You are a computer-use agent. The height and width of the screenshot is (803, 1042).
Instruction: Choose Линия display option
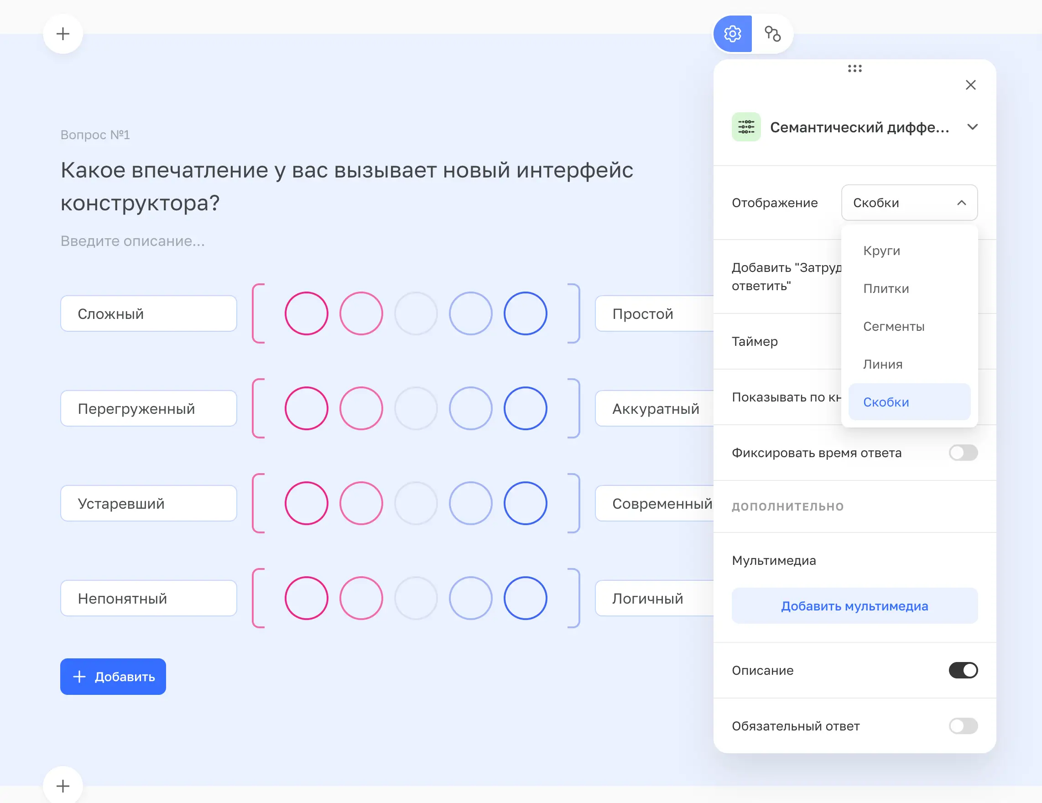[x=909, y=364]
